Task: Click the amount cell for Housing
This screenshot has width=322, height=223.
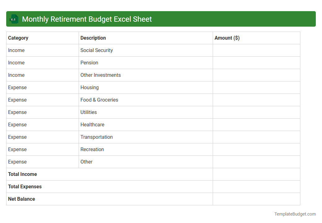Action: pos(256,87)
